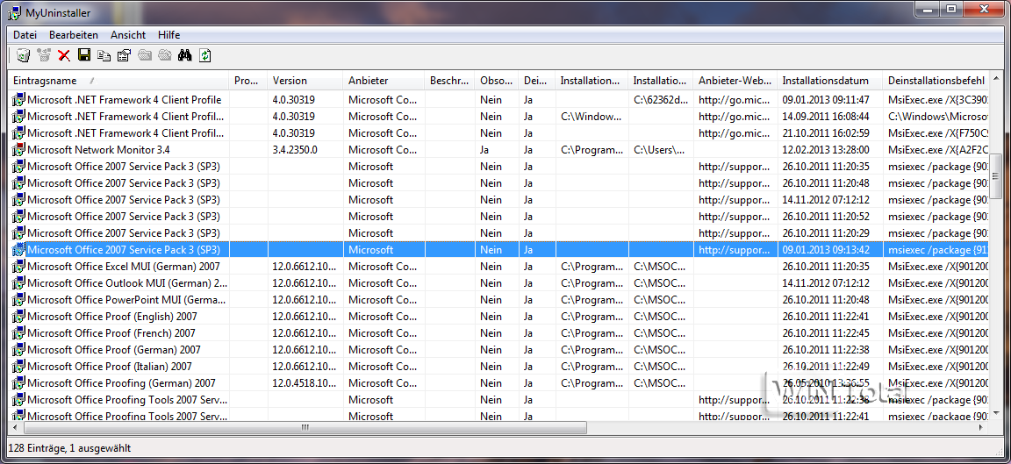Click the icon beside Microsoft Network Monitor 3.4
Image resolution: width=1011 pixels, height=464 pixels.
[18, 149]
